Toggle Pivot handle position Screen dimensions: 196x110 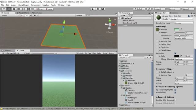(x=39, y=9)
